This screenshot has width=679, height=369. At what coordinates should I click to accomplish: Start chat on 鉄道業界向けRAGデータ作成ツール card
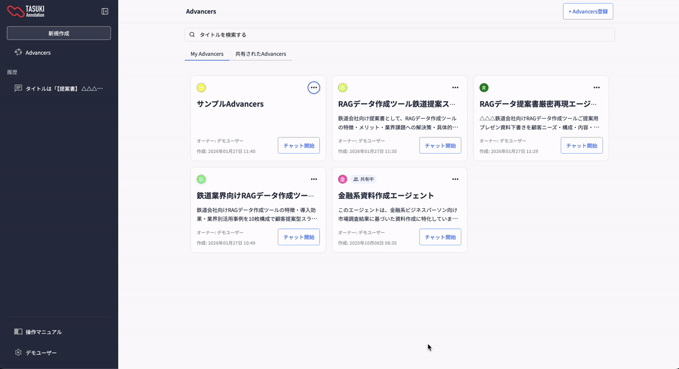point(299,237)
